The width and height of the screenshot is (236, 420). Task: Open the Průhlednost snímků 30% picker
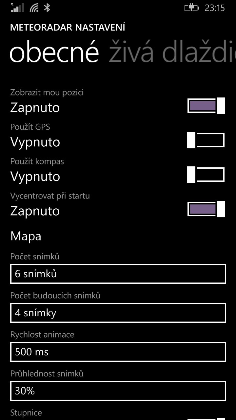click(118, 391)
